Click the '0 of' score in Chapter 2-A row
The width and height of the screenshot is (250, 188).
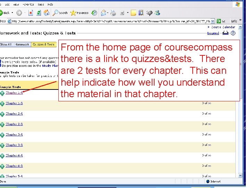pyautogui.click(x=207, y=113)
